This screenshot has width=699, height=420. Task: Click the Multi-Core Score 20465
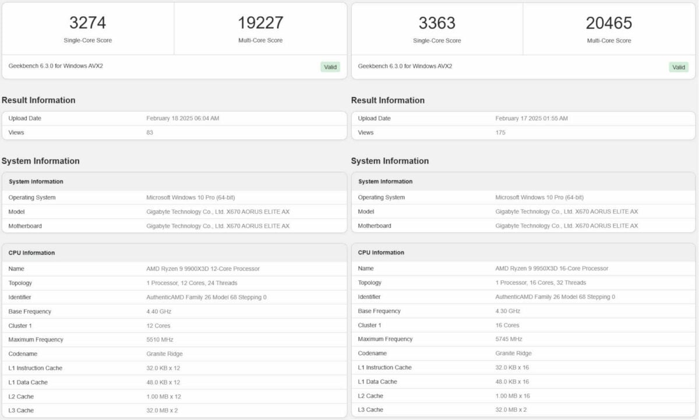[609, 22]
